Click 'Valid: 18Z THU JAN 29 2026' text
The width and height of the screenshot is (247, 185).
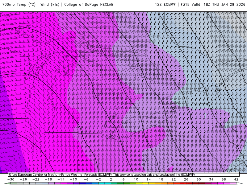tap(218, 5)
